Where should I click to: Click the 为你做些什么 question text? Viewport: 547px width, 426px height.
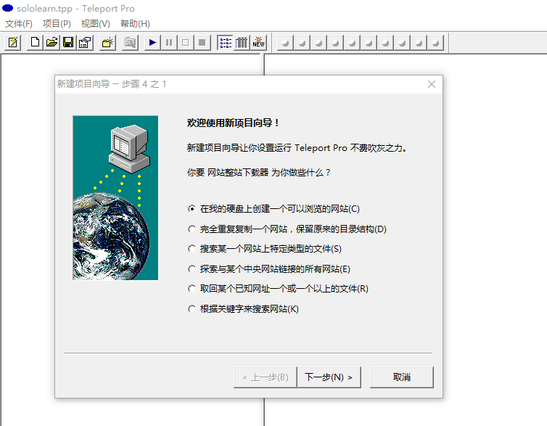(x=258, y=172)
